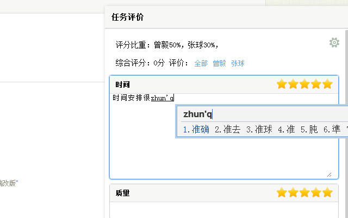This screenshot has width=348, height=218.
Task: Set 时间 rating to four stars
Action: pyautogui.click(x=316, y=84)
